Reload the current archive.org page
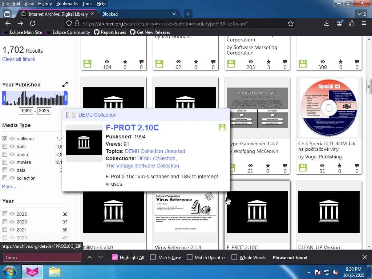Viewport: 372px width, 279px height. click(x=33, y=23)
